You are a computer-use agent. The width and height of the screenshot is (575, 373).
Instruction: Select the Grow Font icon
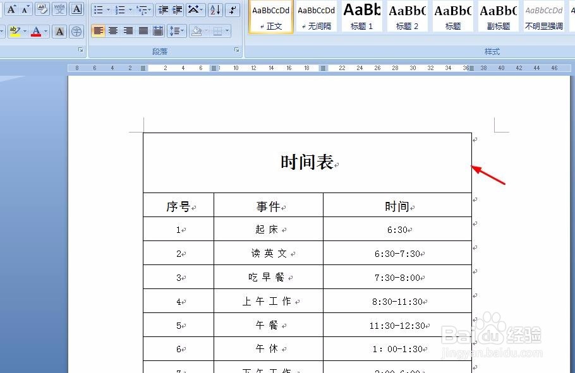pyautogui.click(x=12, y=9)
